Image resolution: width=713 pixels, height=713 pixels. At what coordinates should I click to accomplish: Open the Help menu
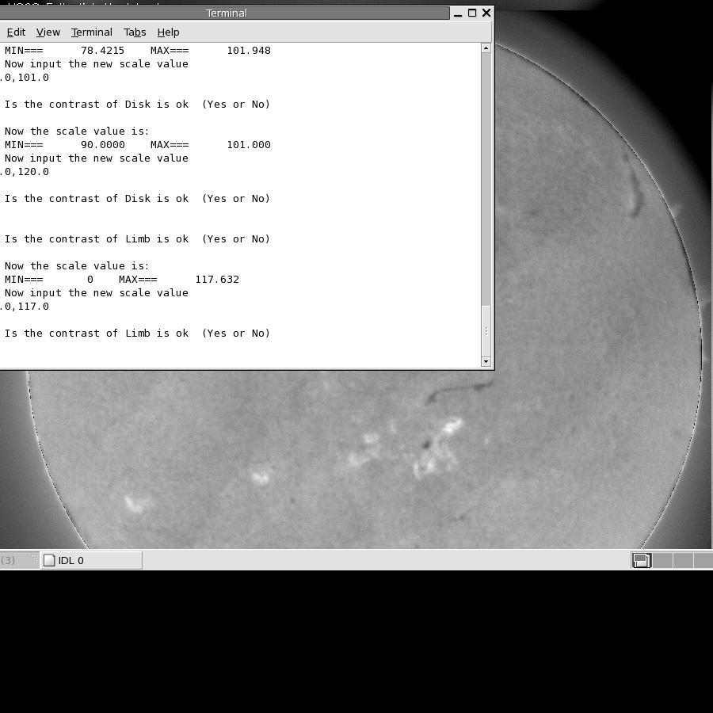pyautogui.click(x=168, y=32)
